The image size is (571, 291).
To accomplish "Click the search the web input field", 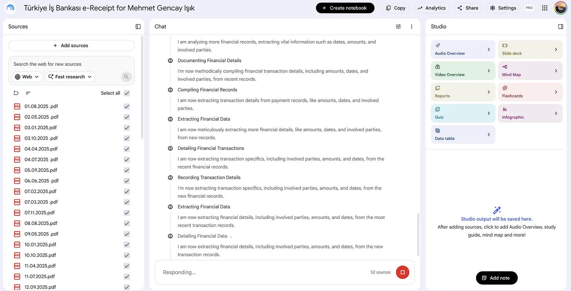I will 71,64.
